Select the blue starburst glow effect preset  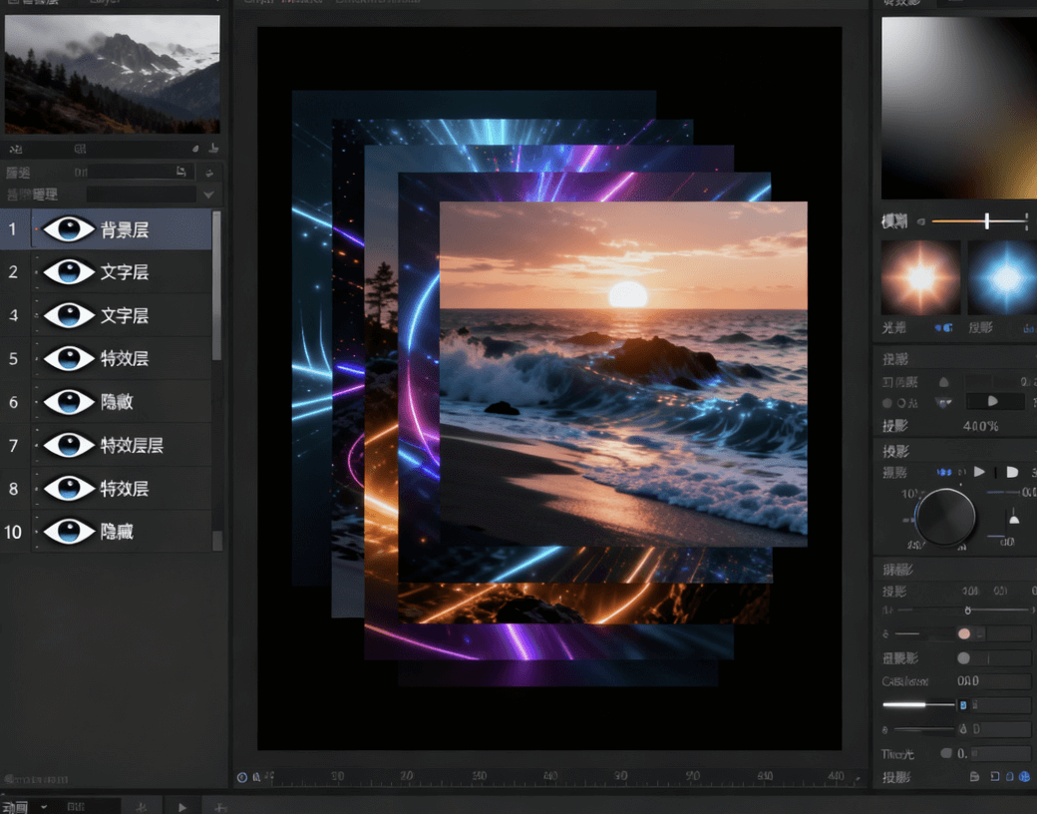click(x=1004, y=277)
